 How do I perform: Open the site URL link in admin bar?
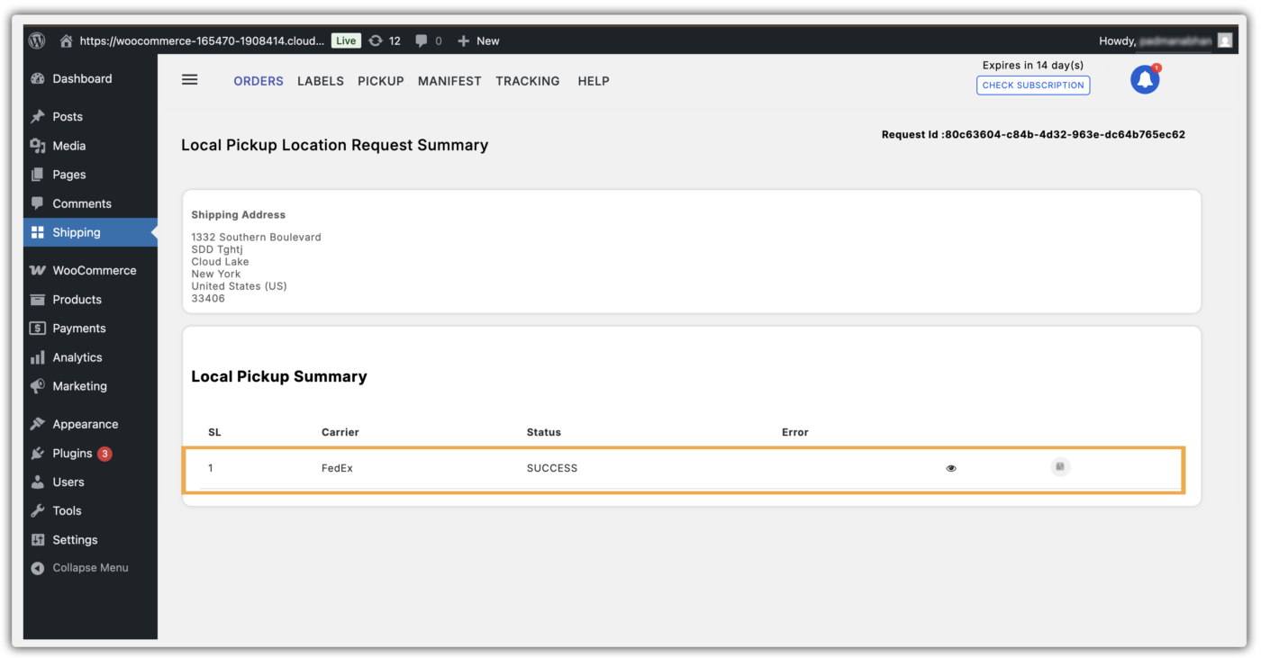click(202, 41)
